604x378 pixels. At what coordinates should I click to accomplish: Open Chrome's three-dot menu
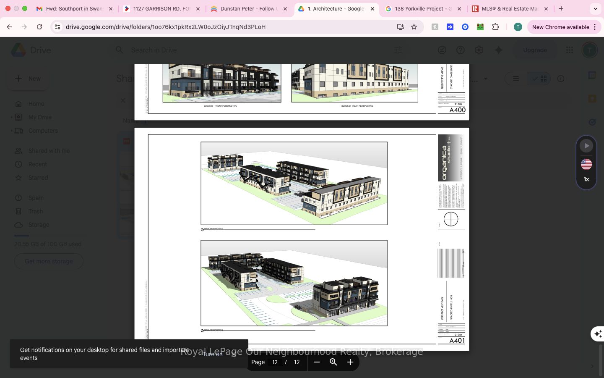[595, 27]
